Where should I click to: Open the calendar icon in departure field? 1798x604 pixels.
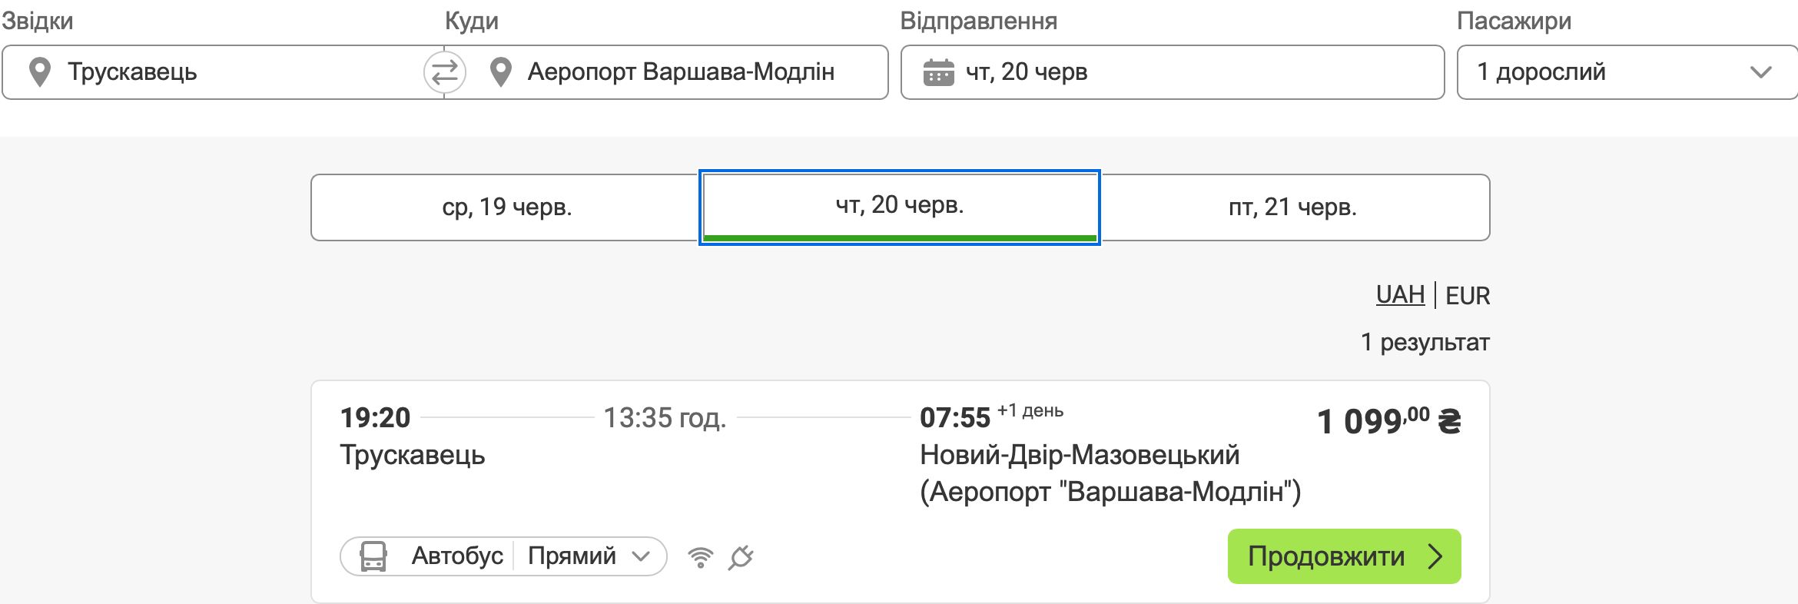(938, 72)
